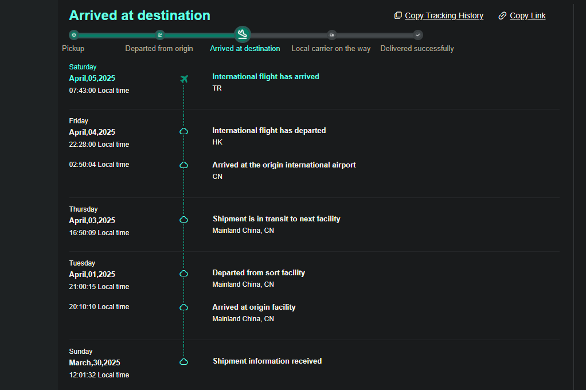Image resolution: width=586 pixels, height=390 pixels.
Task: Click the Departed from origin step circle icon
Action: pyautogui.click(x=160, y=35)
